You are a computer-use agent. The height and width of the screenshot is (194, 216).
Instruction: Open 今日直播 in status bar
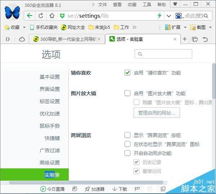[x=52, y=189]
